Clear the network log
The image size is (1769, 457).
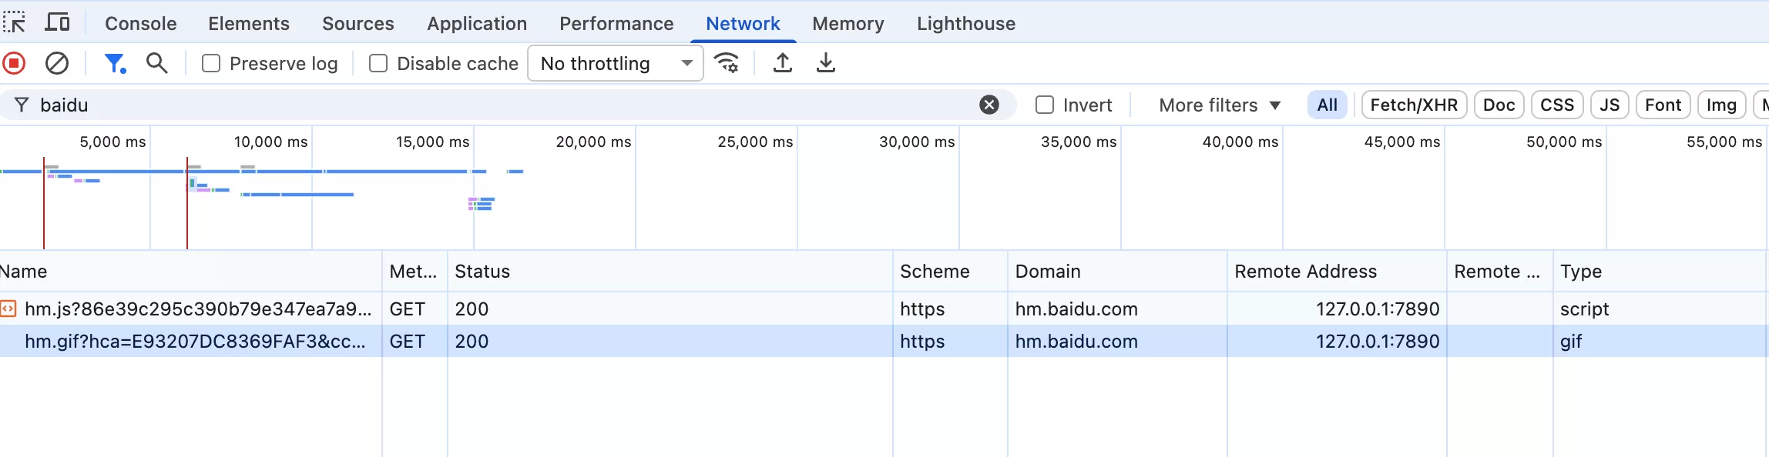pos(57,63)
